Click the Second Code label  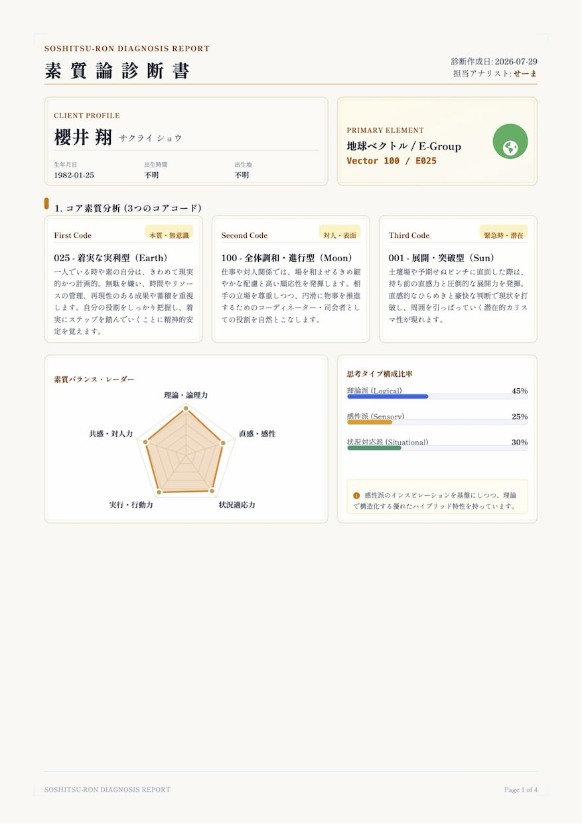244,235
